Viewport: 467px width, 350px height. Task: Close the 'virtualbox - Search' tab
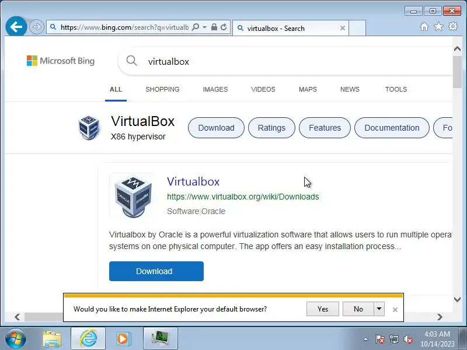tap(343, 28)
